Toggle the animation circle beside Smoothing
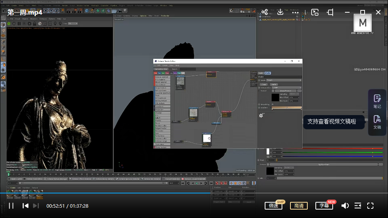Viewport: 388px width, 218px height. click(x=259, y=104)
